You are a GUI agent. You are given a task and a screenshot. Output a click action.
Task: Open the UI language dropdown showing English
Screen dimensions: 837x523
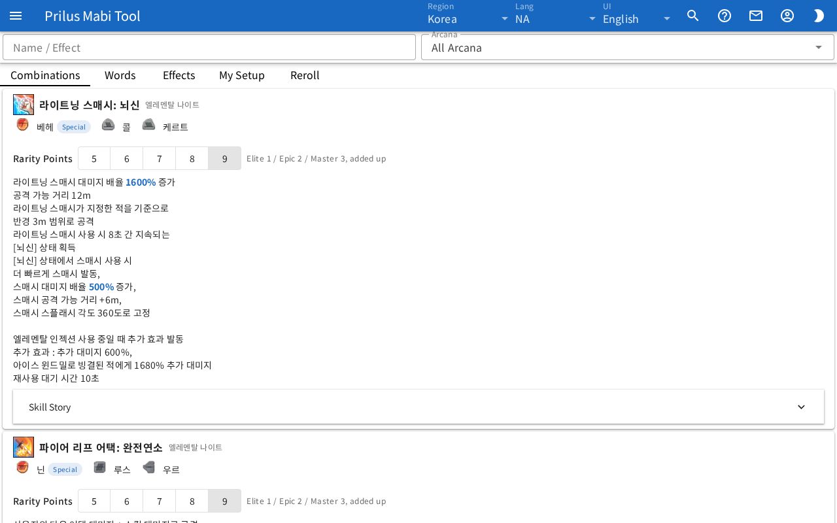[x=637, y=16]
